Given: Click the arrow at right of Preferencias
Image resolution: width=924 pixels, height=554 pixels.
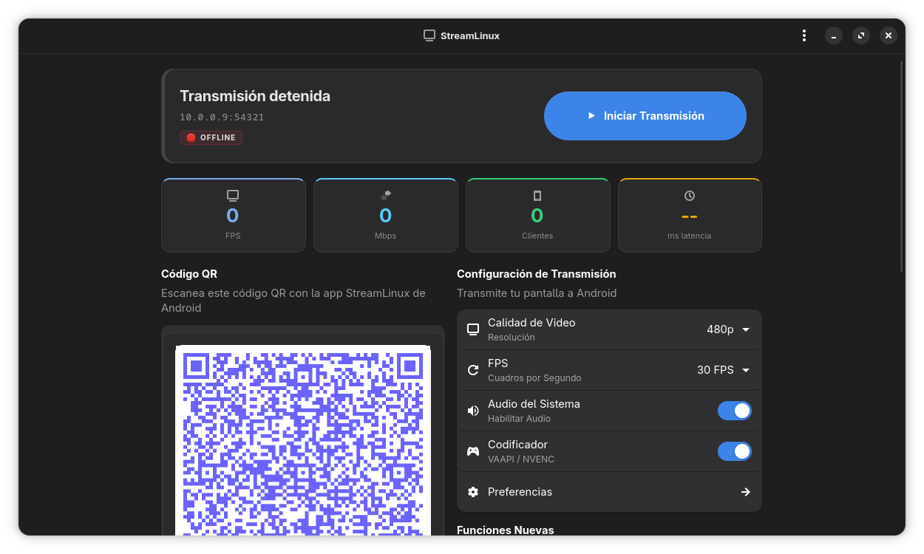Looking at the screenshot, I should [x=746, y=492].
